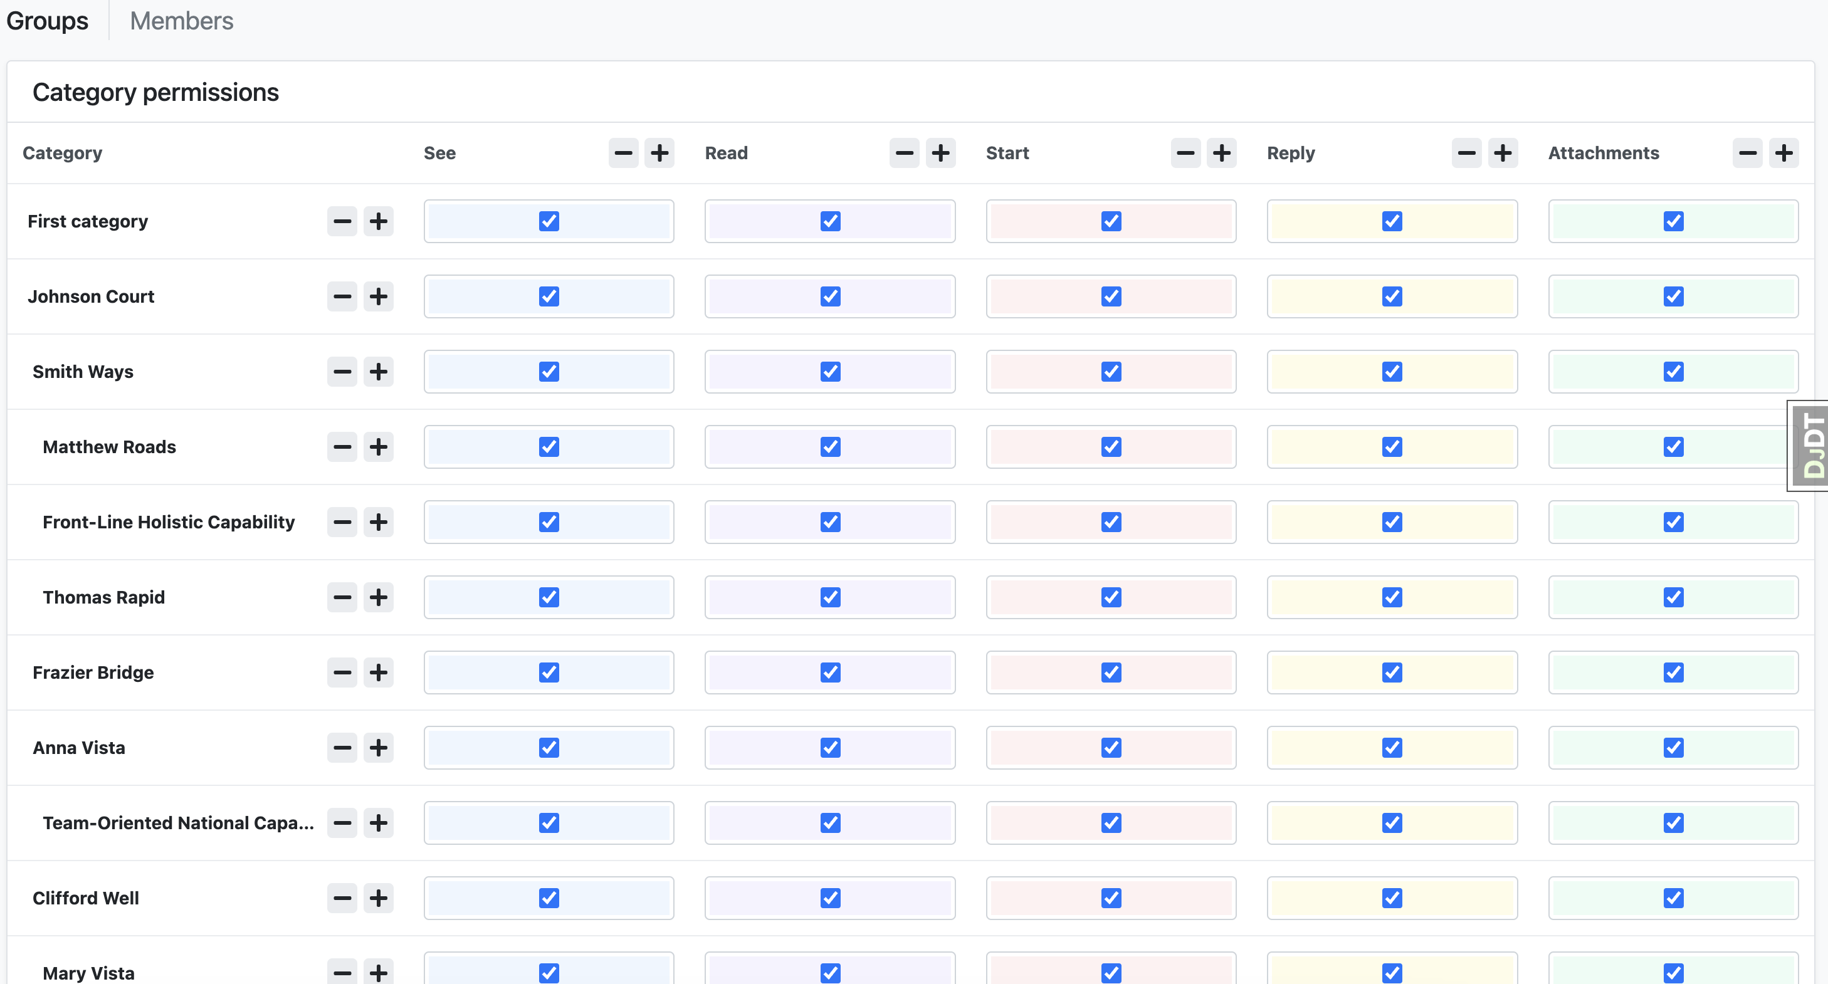The image size is (1828, 984).
Task: Uncheck Reply checkbox for Anna Vista
Action: pos(1392,748)
